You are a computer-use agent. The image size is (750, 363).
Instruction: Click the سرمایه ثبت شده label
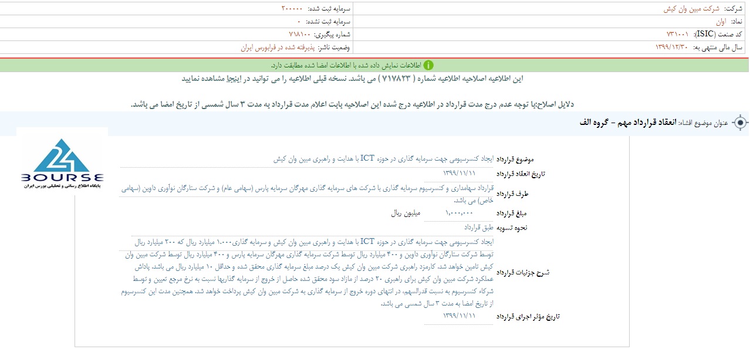coord(329,9)
